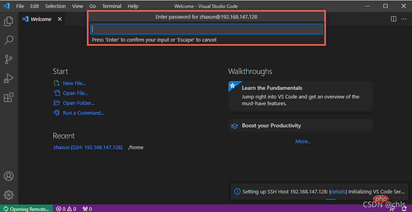412x212 pixels.
Task: Click the New File link
Action: pos(74,83)
